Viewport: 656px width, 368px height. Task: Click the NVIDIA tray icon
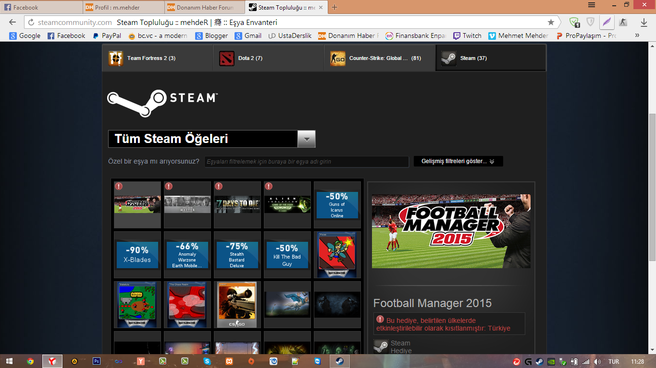coord(551,362)
